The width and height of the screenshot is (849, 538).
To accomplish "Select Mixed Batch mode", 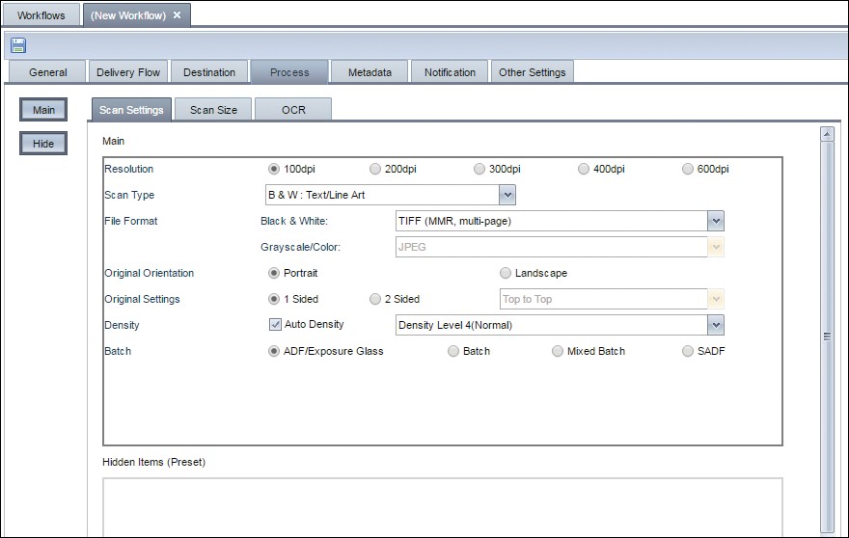I will pos(558,352).
